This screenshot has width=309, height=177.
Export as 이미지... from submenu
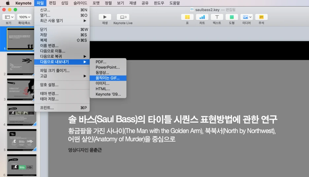coord(108,84)
